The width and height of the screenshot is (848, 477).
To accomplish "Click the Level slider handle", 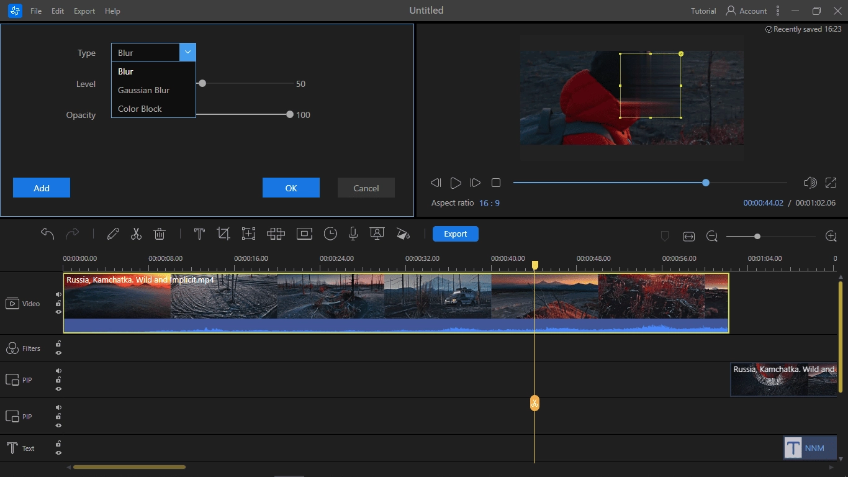I will pyautogui.click(x=202, y=83).
